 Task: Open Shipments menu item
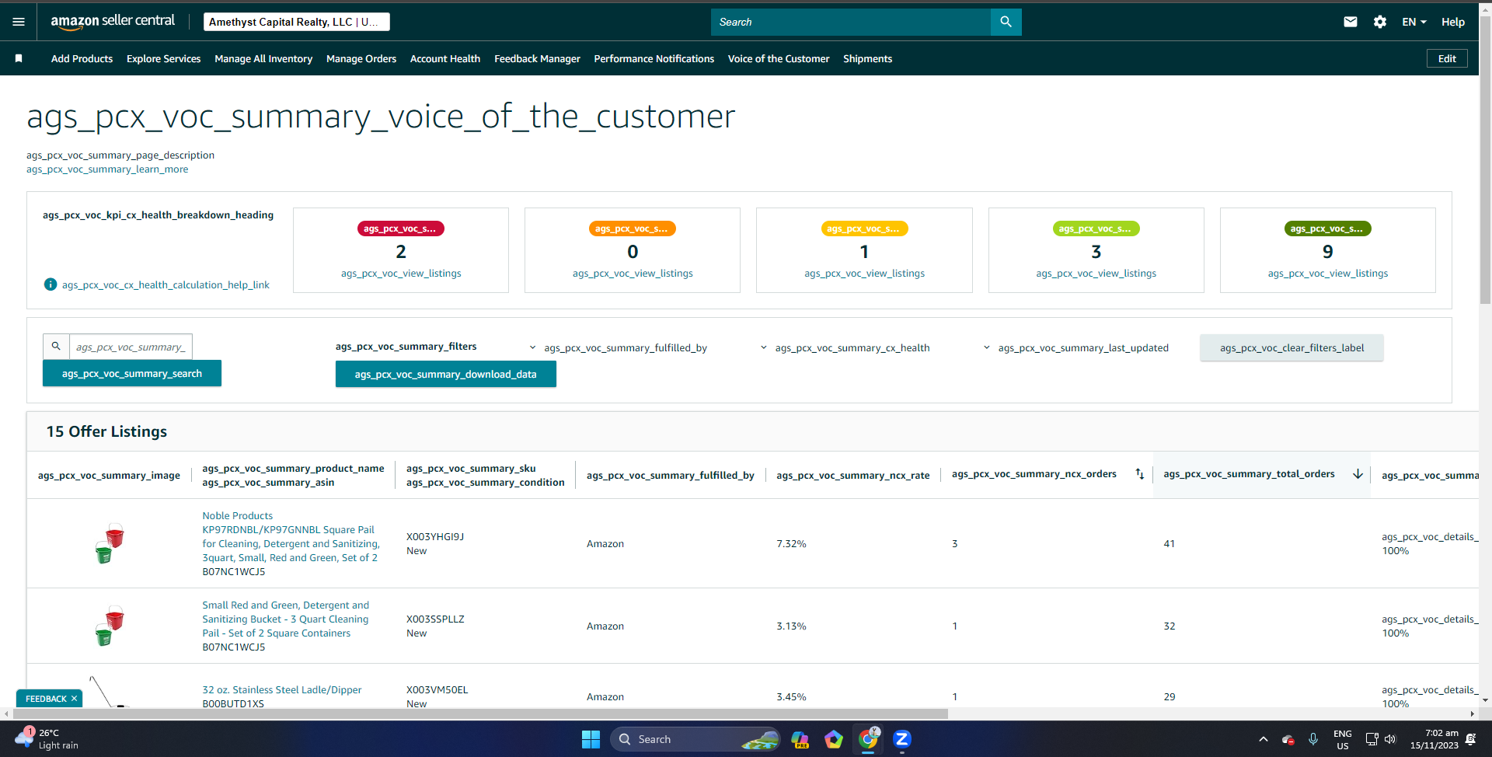867,58
